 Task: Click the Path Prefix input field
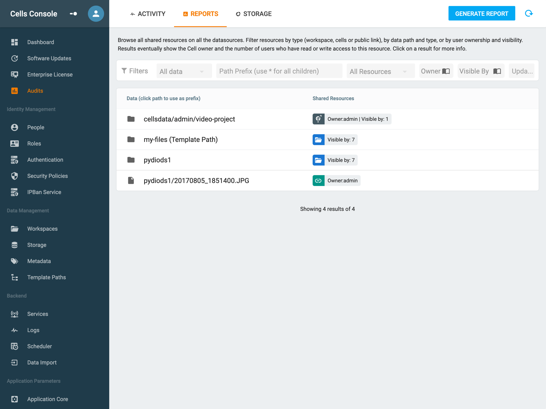click(279, 71)
